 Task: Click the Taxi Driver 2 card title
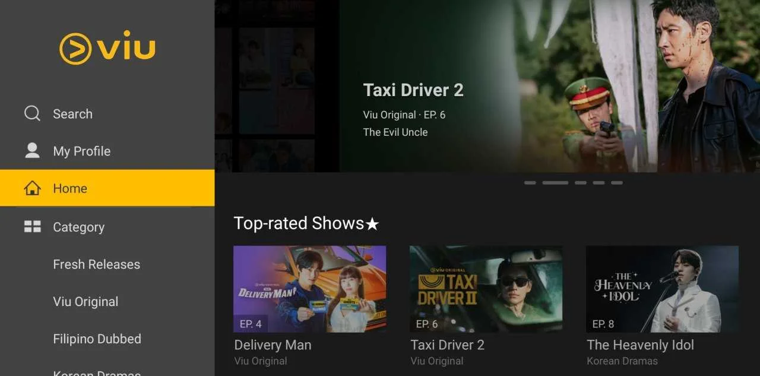pyautogui.click(x=447, y=345)
